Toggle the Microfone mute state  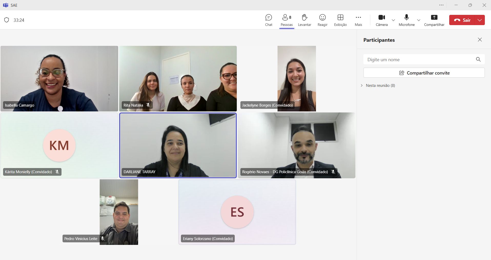(406, 20)
